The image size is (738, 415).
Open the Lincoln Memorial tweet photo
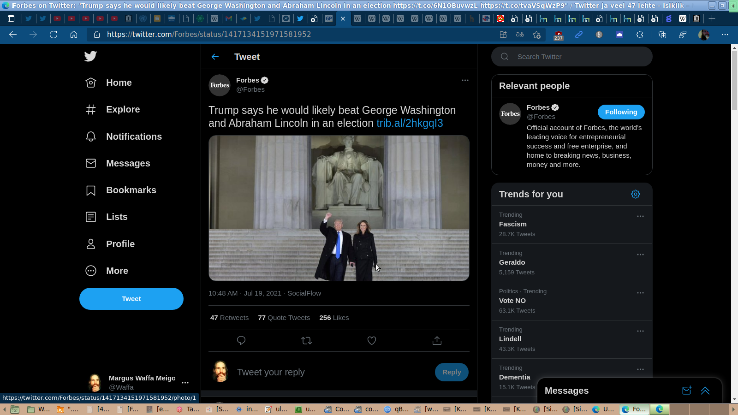[339, 208]
